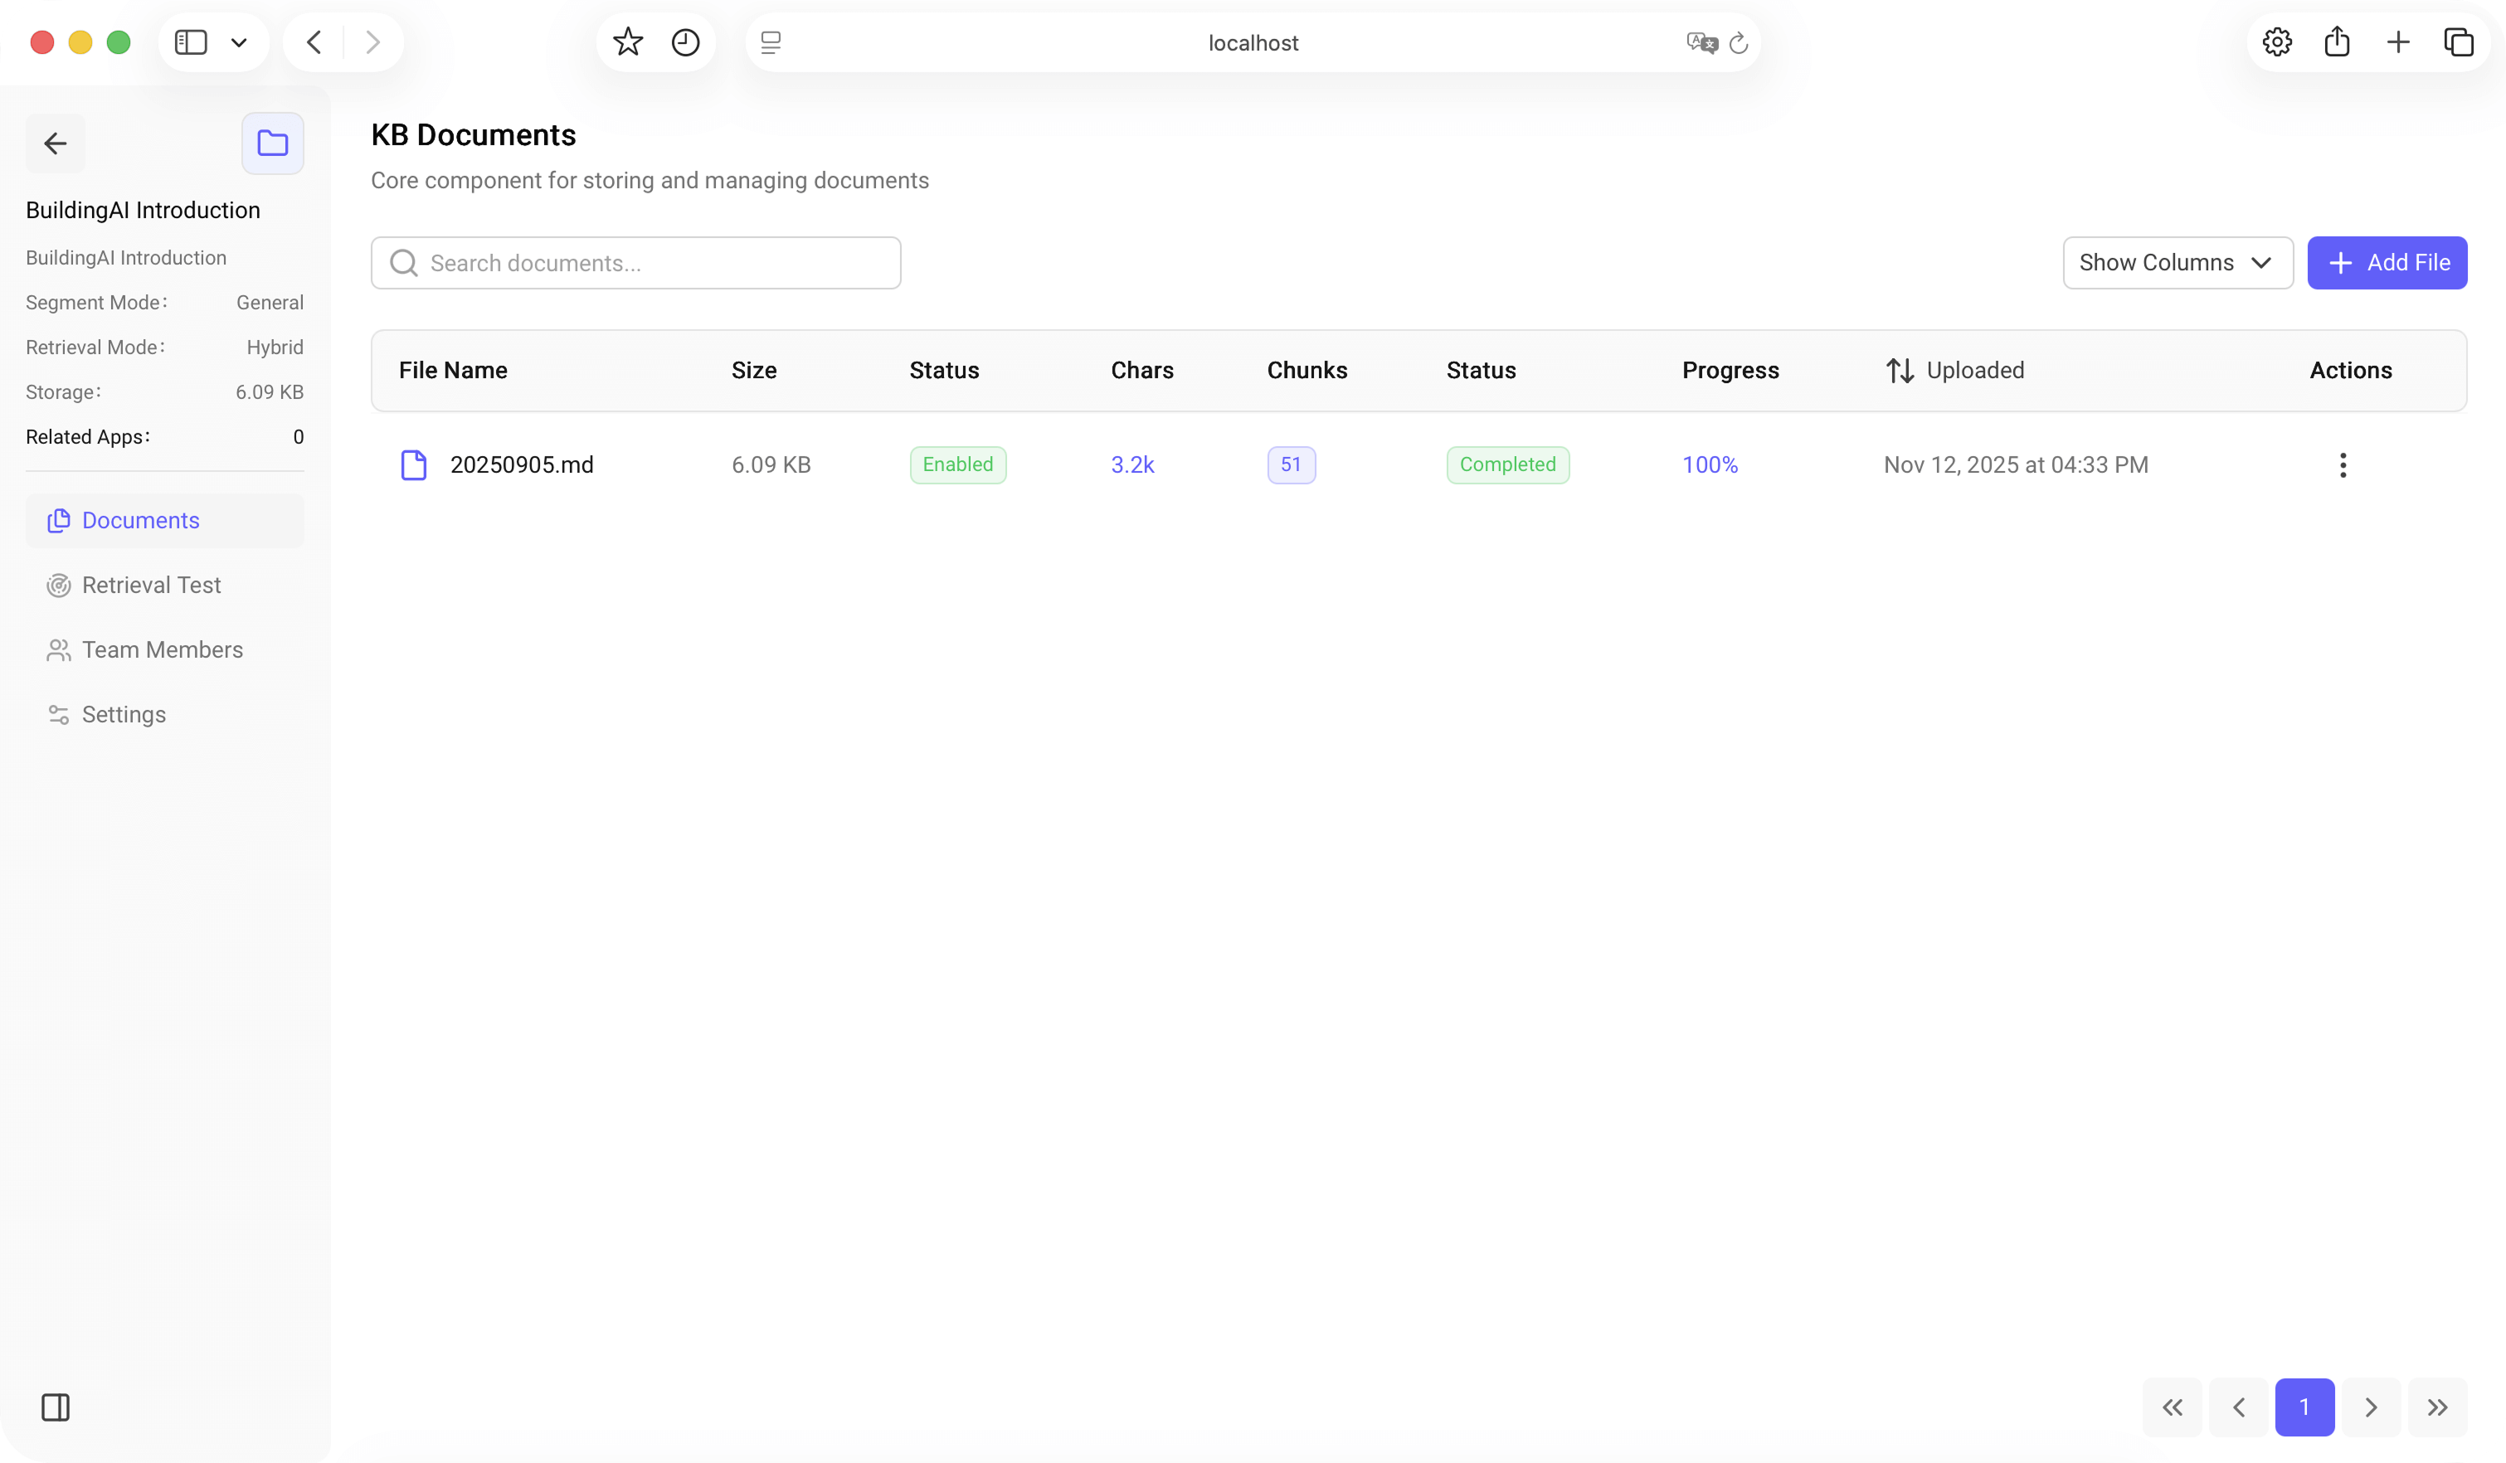Expand the Show Columns dropdown

click(2177, 263)
